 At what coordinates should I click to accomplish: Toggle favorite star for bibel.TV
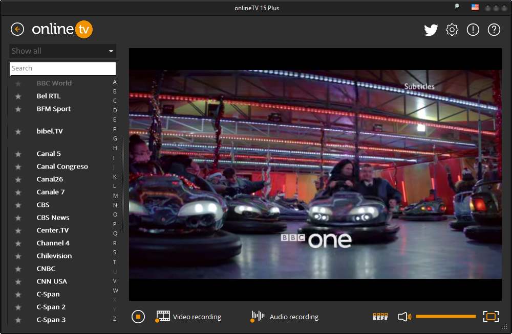tap(18, 131)
